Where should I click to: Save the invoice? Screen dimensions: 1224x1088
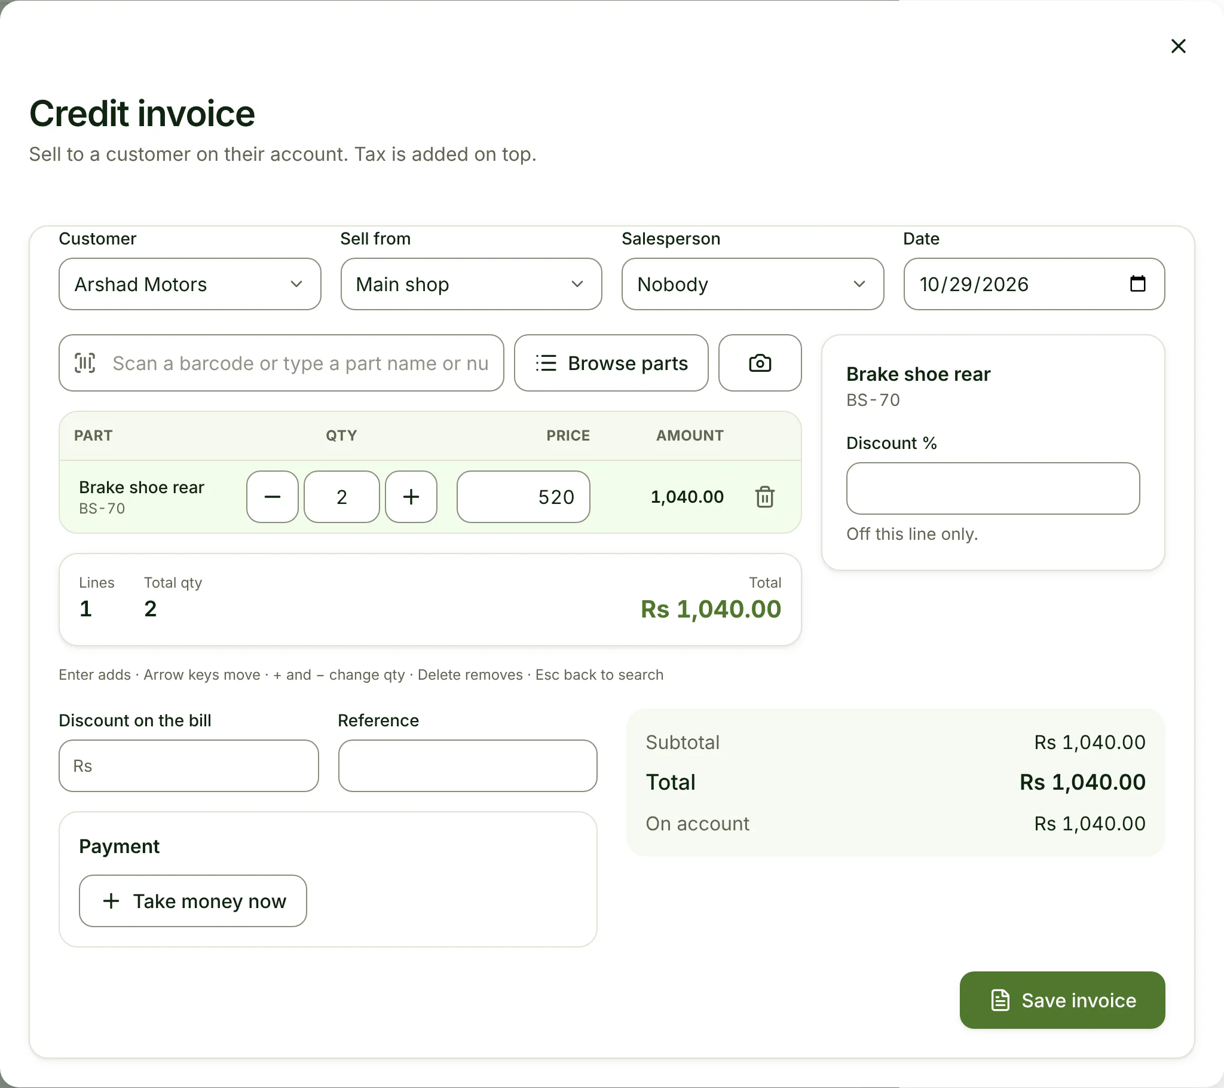click(x=1062, y=1001)
